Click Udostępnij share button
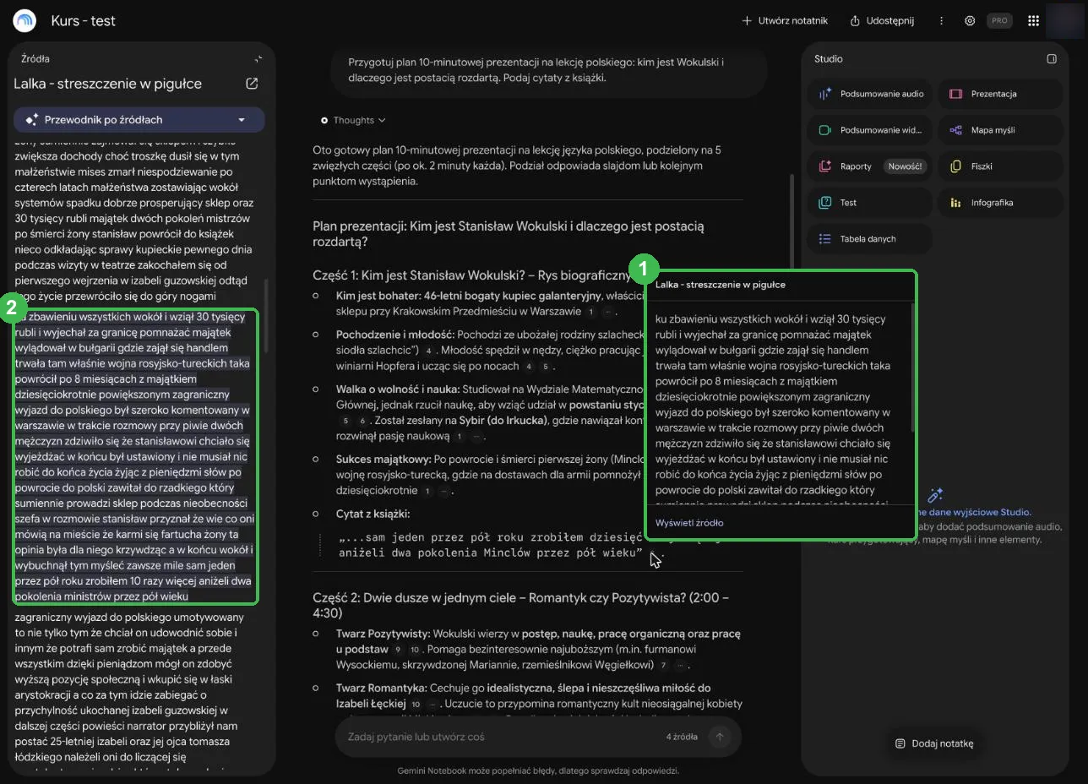The height and width of the screenshot is (784, 1088). pyautogui.click(x=882, y=20)
